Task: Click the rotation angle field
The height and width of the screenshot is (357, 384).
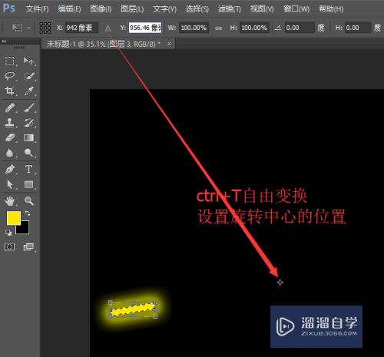Action: 300,28
